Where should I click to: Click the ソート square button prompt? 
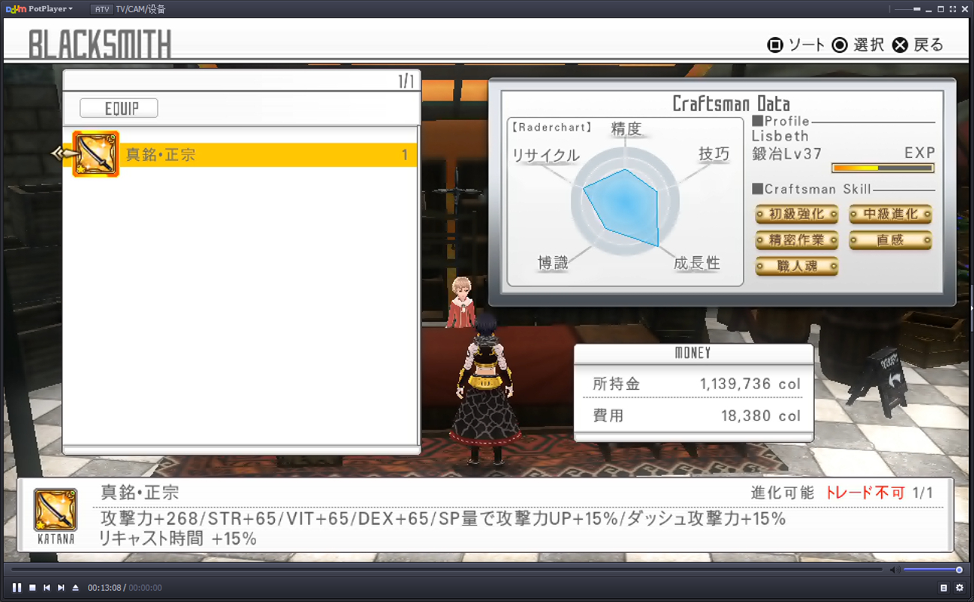[x=796, y=45]
